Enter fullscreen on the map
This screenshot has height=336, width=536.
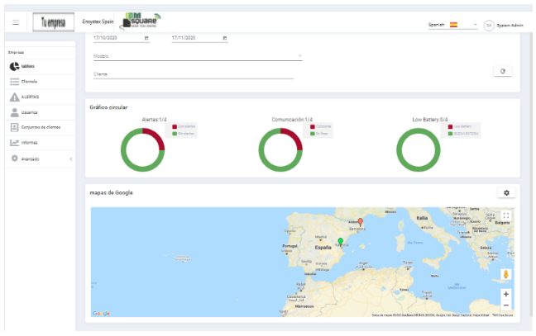click(x=505, y=215)
